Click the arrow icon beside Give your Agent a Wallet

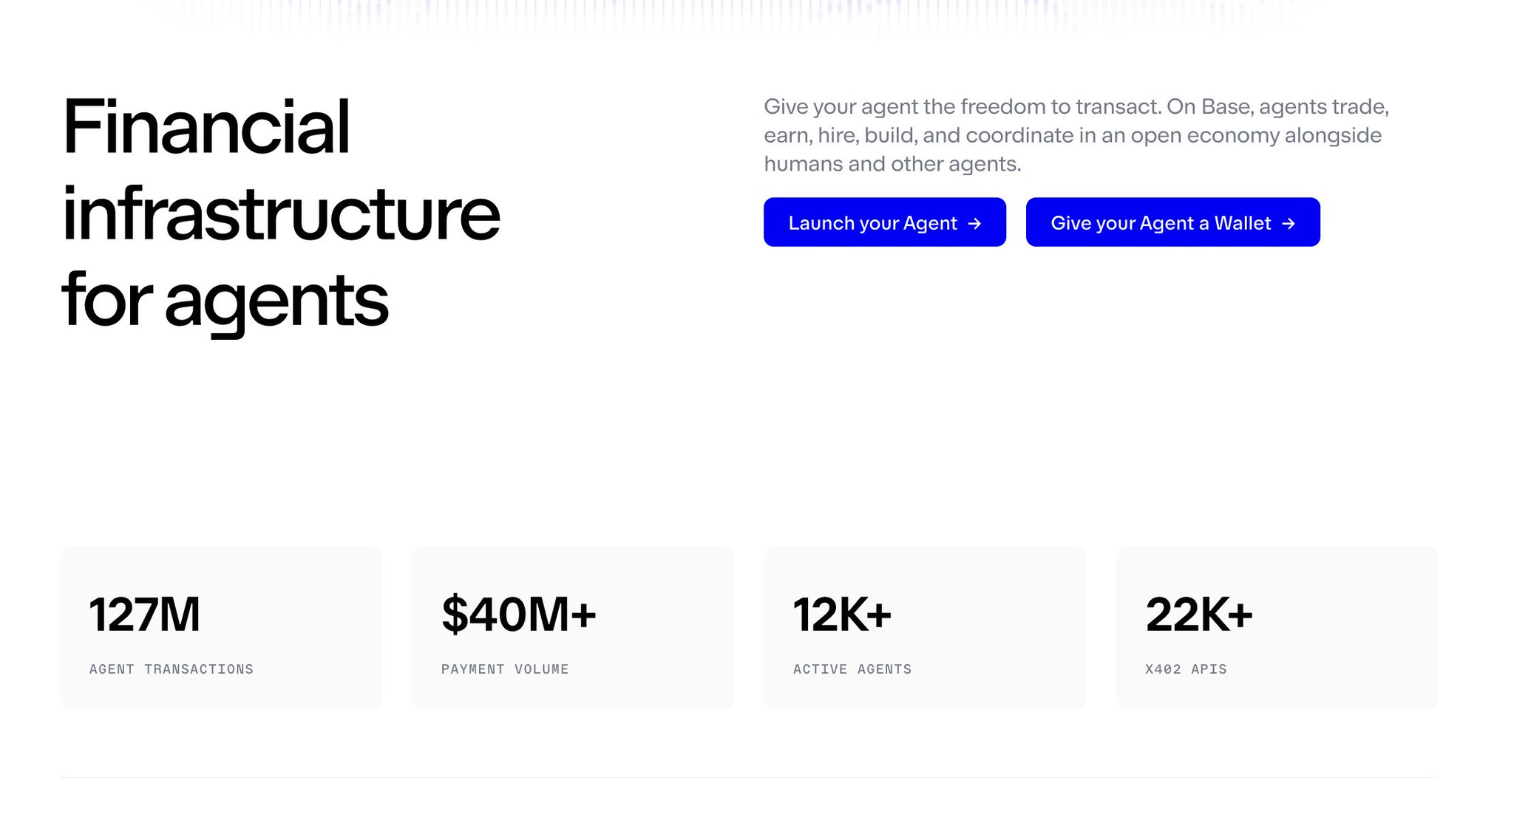1289,223
